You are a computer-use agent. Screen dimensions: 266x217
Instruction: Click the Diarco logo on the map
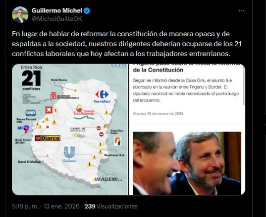click(48, 138)
